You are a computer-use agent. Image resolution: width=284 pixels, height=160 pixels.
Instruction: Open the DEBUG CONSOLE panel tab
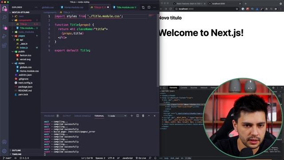pyautogui.click(x=83, y=116)
